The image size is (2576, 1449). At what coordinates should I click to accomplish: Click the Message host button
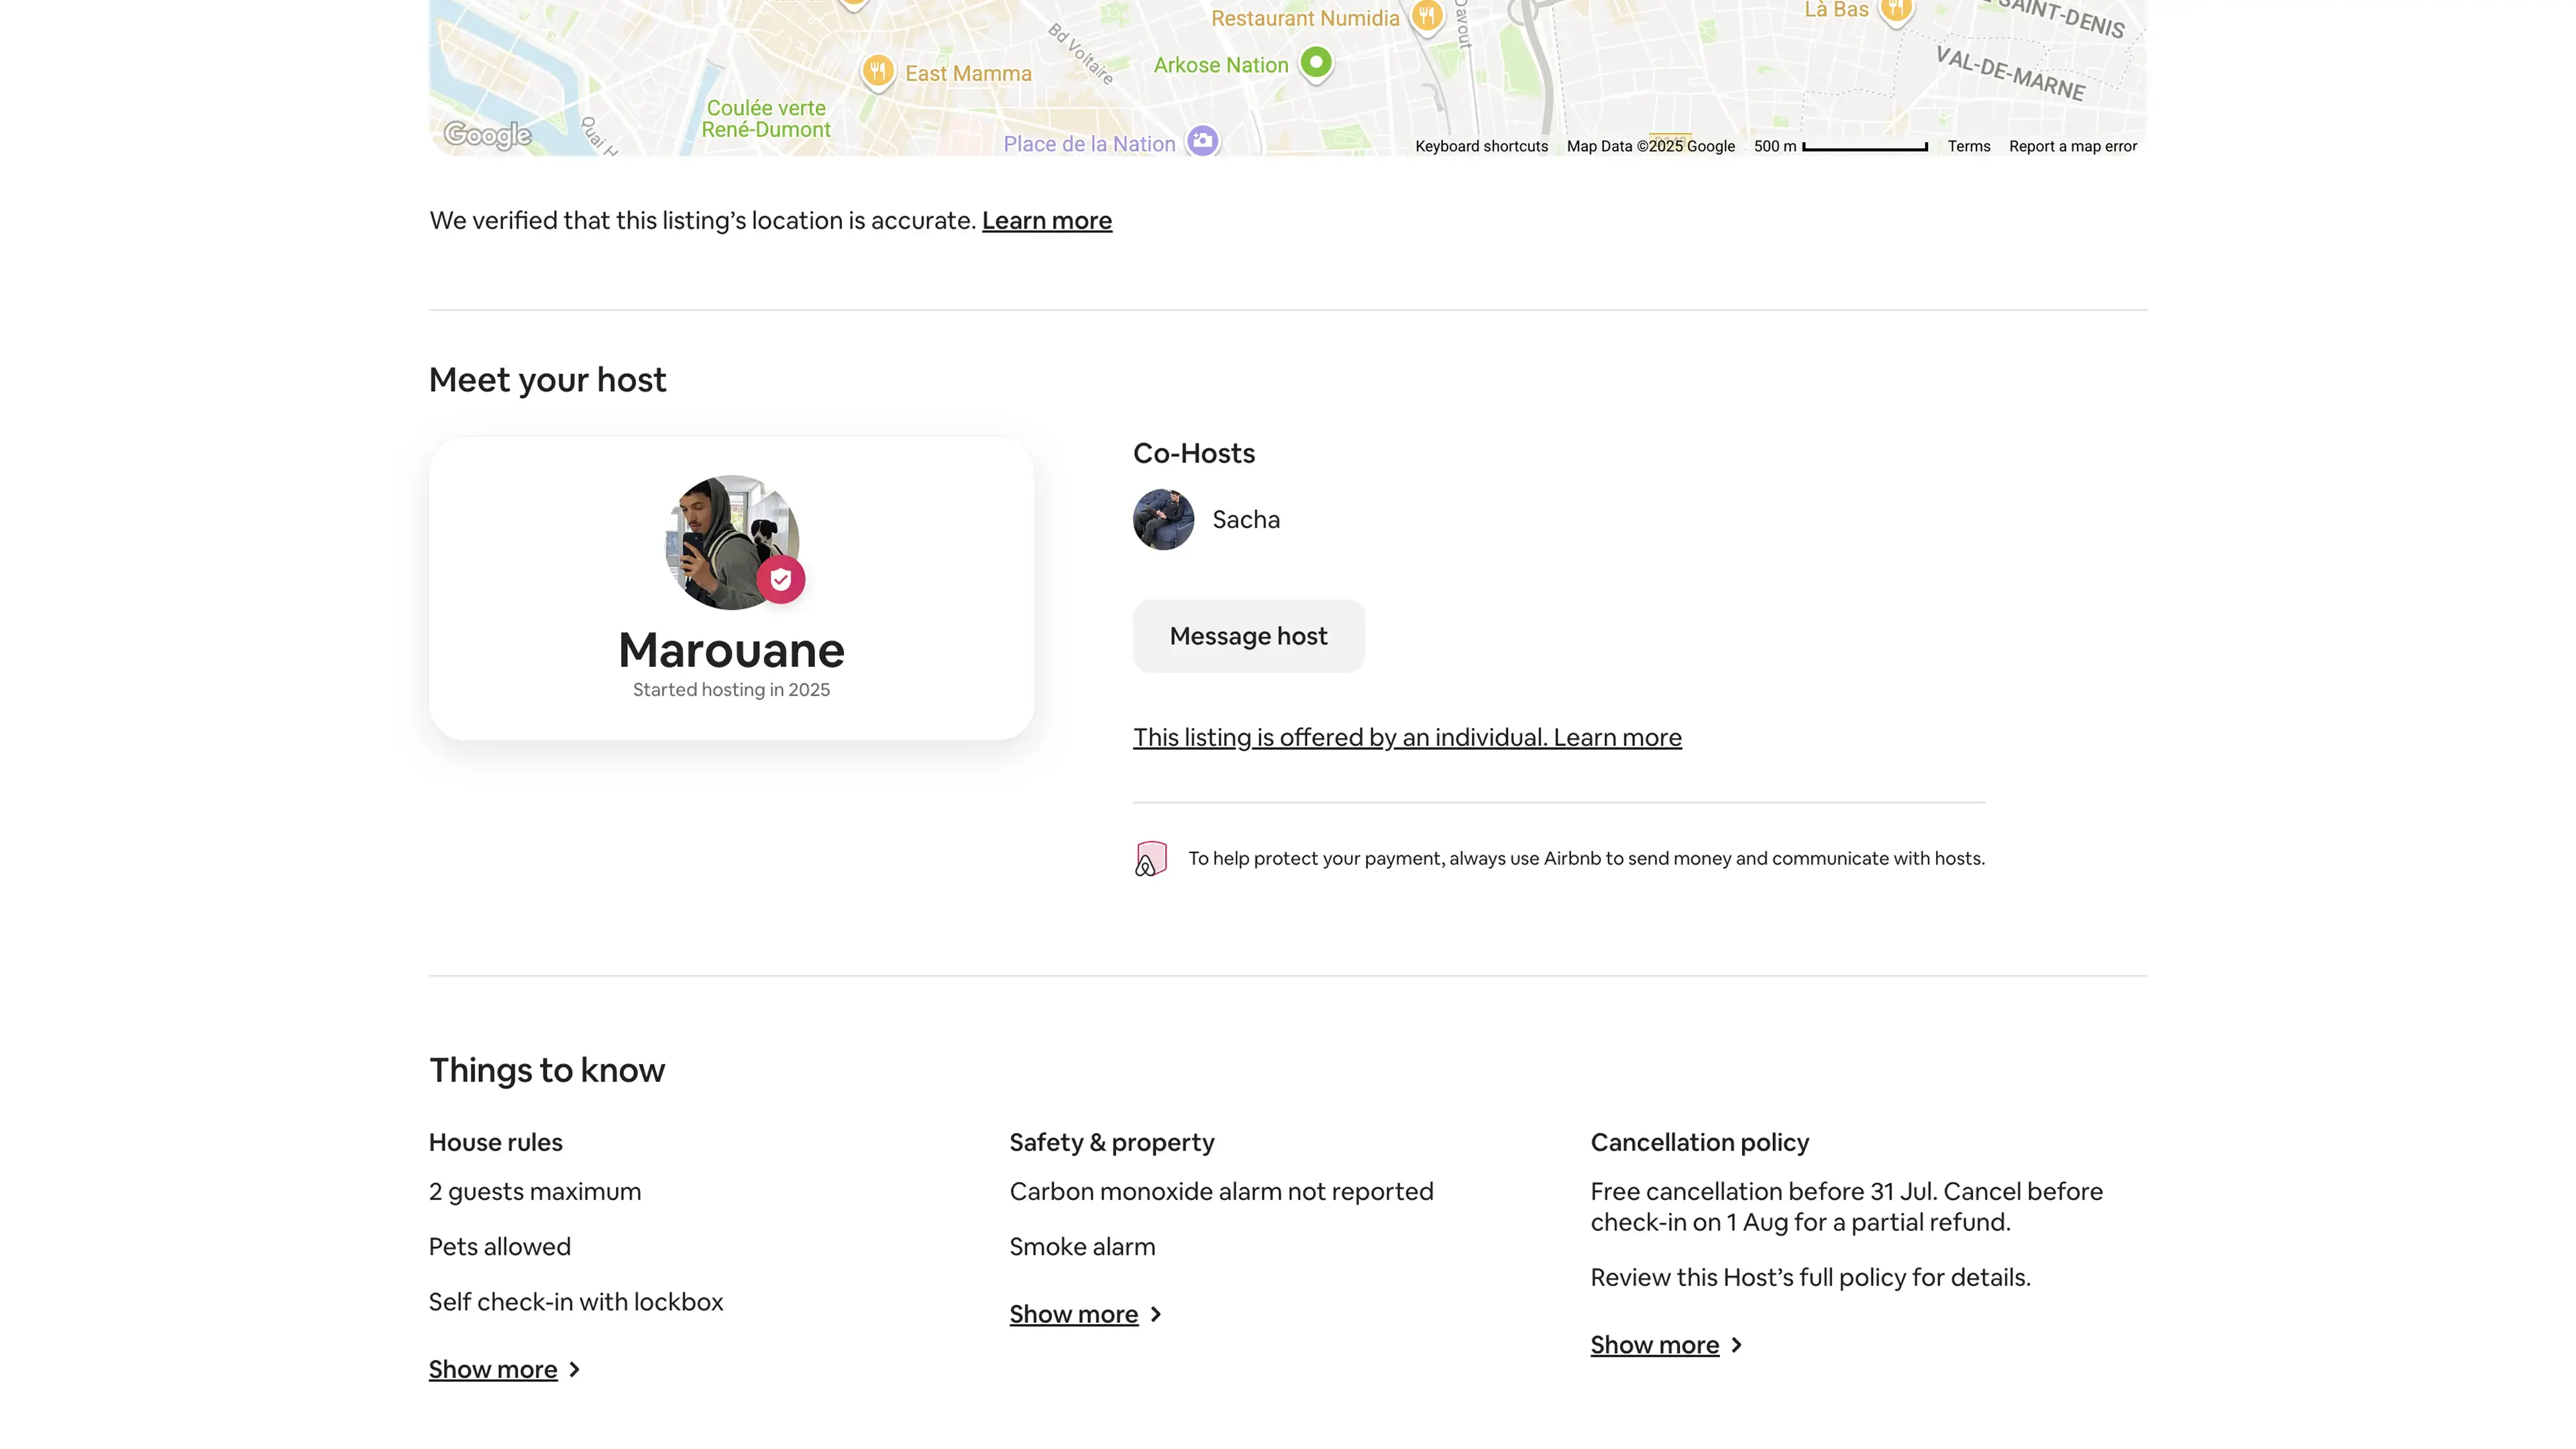(x=1248, y=637)
